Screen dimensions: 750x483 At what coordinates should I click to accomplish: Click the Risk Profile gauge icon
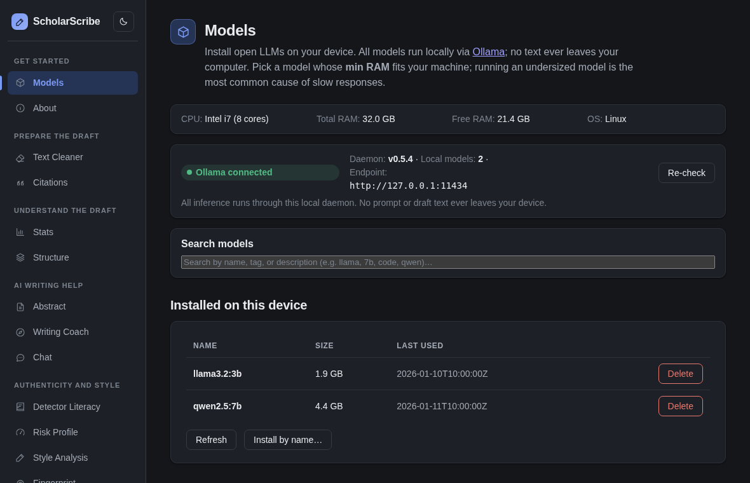[20, 432]
